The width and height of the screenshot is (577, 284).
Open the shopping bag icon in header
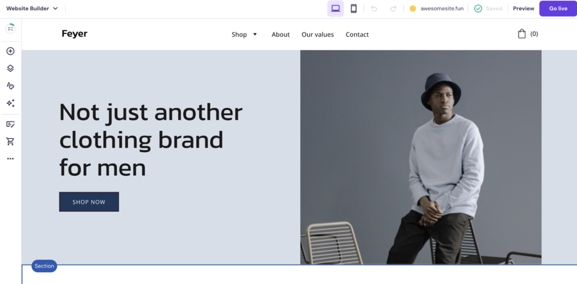click(x=522, y=34)
